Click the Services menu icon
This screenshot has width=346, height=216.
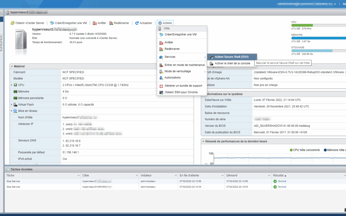(x=161, y=57)
